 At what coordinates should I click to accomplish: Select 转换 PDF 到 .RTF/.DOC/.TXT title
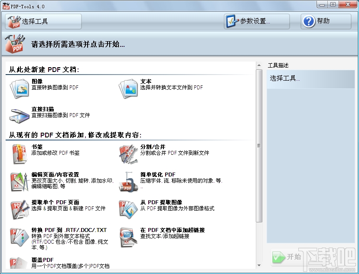69,230
